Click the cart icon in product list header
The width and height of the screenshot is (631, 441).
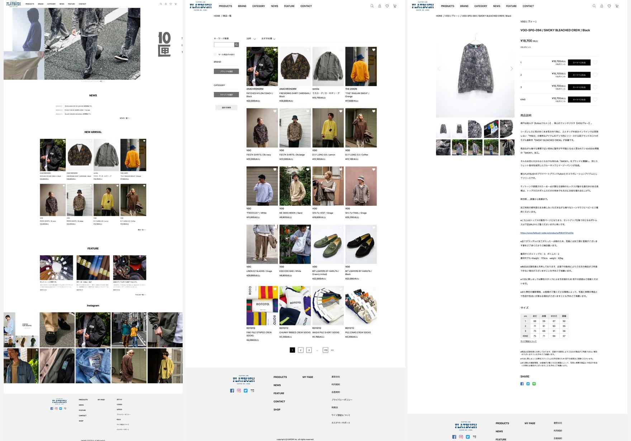point(395,6)
